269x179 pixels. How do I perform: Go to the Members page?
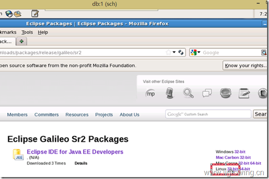tap(17, 114)
